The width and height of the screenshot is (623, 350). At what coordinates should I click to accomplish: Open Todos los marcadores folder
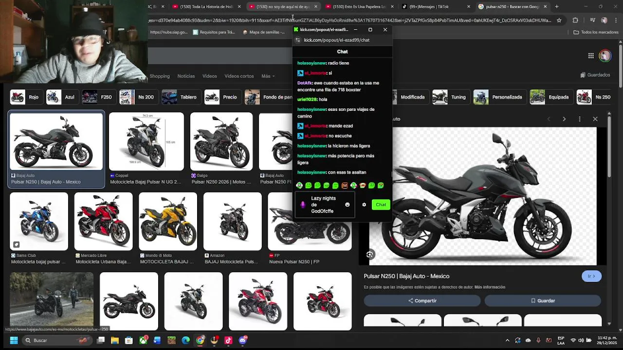[x=596, y=32]
